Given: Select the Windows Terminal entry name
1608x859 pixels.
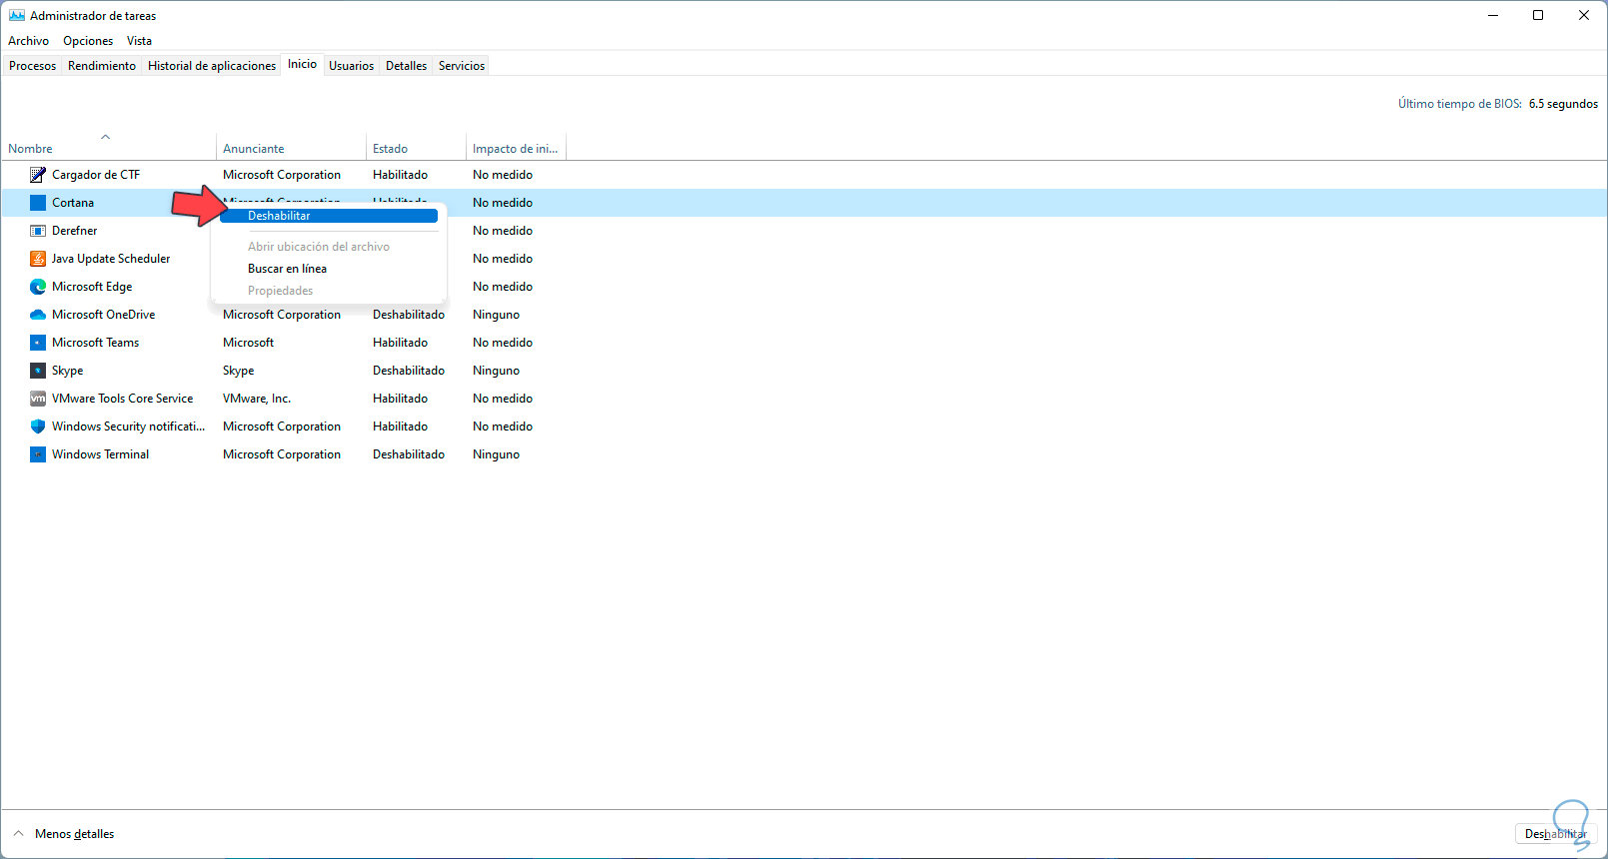Looking at the screenshot, I should (x=101, y=454).
